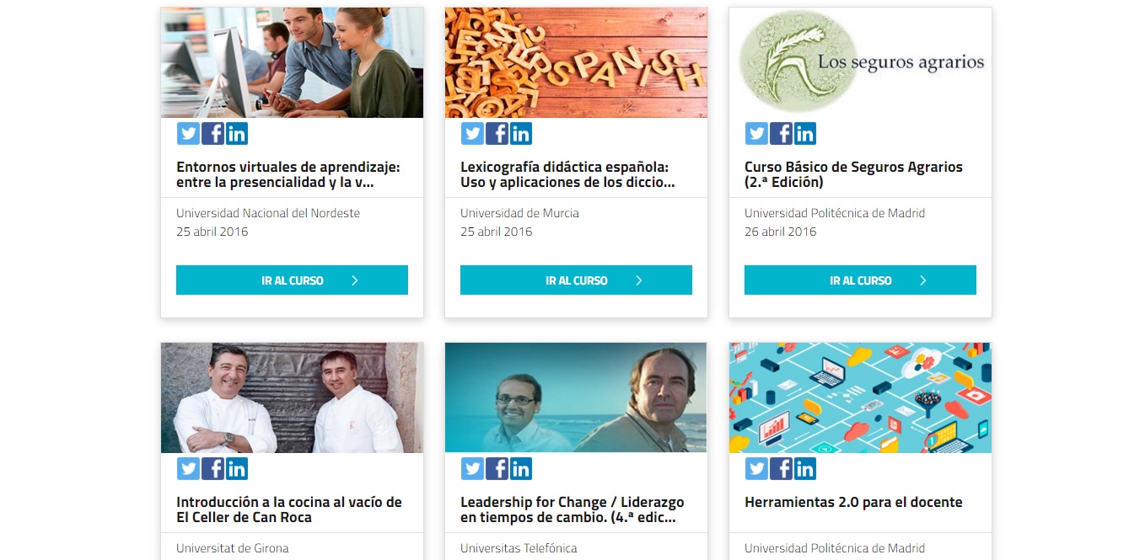Screen dimensions: 1129x560
Task: Share Entornos virtuales course on Twitter
Action: pyautogui.click(x=188, y=133)
